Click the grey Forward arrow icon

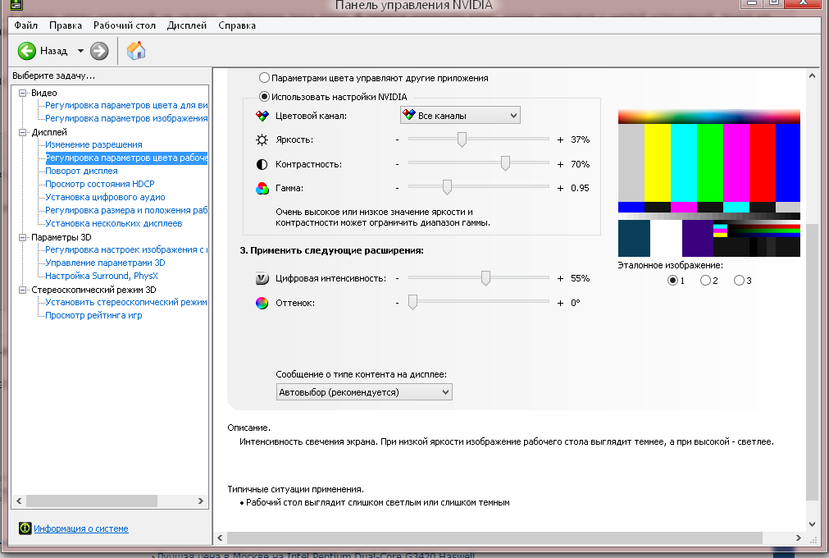point(99,52)
